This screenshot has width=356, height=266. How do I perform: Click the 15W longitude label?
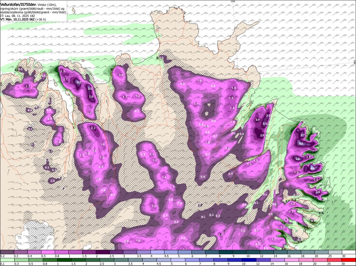point(233,2)
